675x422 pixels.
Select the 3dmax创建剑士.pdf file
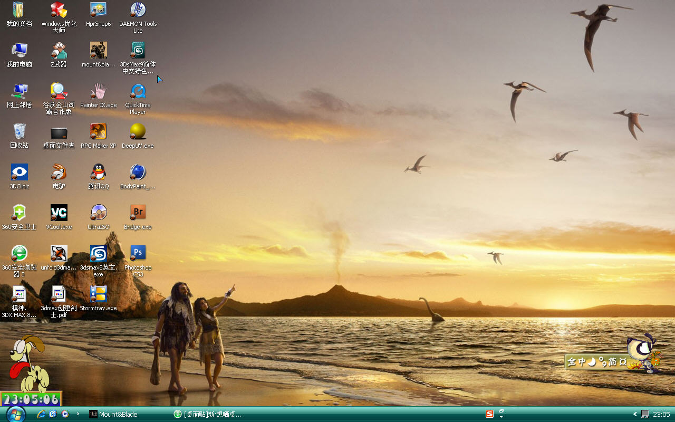pyautogui.click(x=59, y=302)
